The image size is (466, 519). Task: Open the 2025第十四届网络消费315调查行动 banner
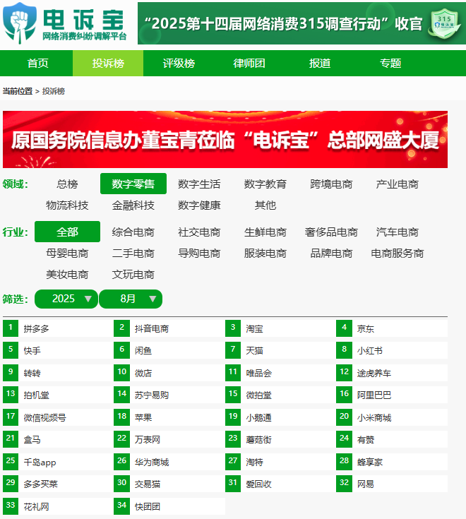[301, 23]
